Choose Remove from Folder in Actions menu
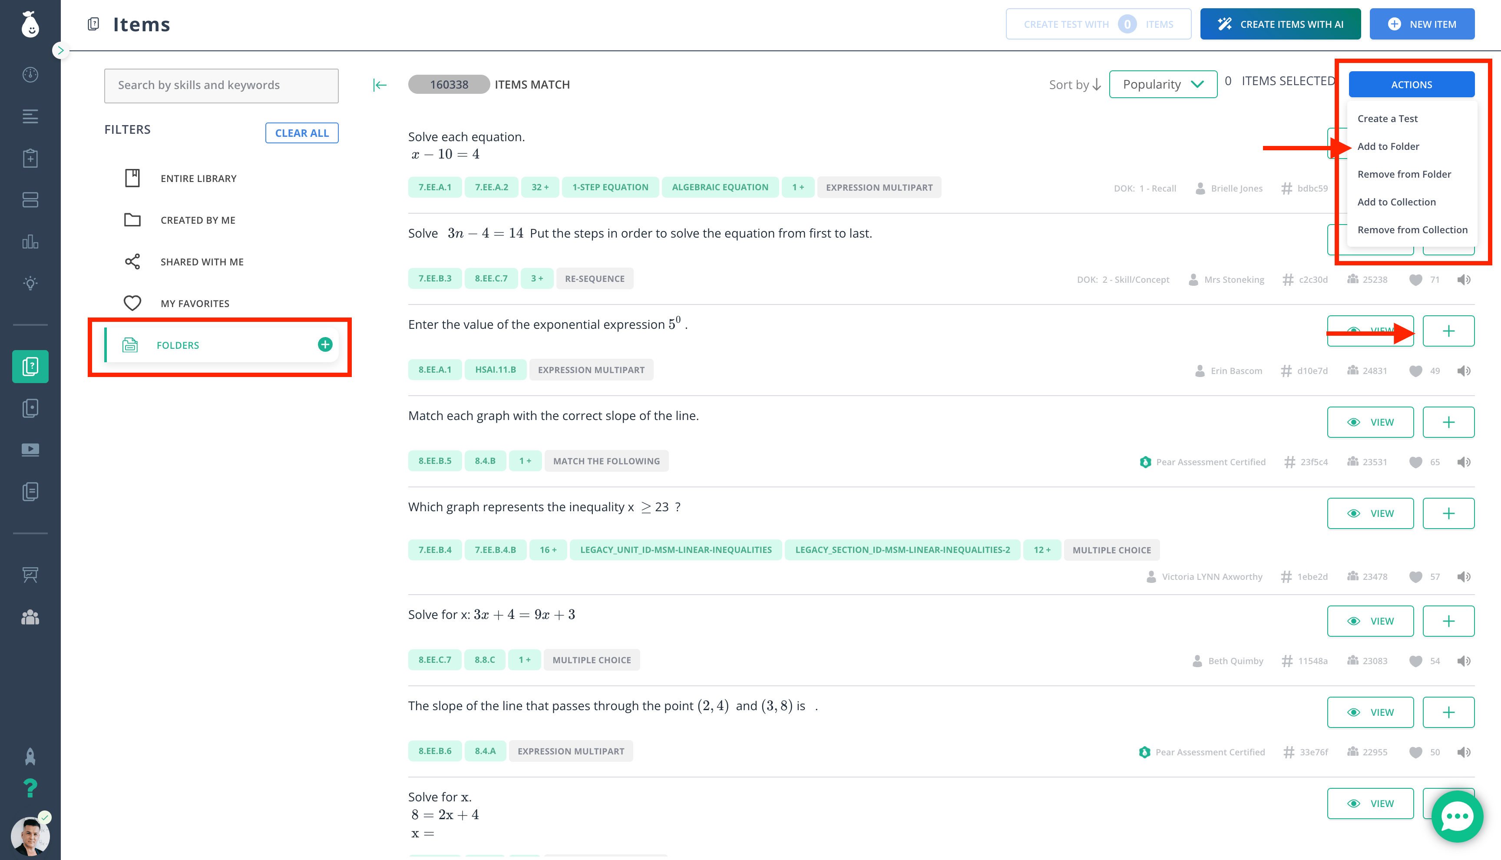This screenshot has height=860, width=1501. [x=1404, y=174]
